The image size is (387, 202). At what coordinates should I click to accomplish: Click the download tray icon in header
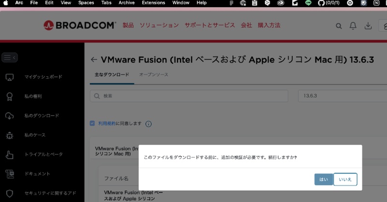point(368,26)
